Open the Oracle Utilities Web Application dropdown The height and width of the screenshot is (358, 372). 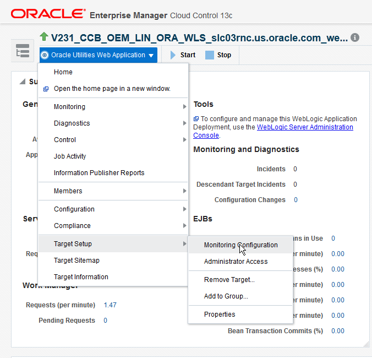(x=99, y=55)
